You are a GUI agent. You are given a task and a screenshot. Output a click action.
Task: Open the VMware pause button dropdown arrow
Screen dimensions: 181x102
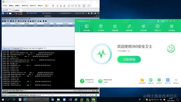[x=49, y=6]
